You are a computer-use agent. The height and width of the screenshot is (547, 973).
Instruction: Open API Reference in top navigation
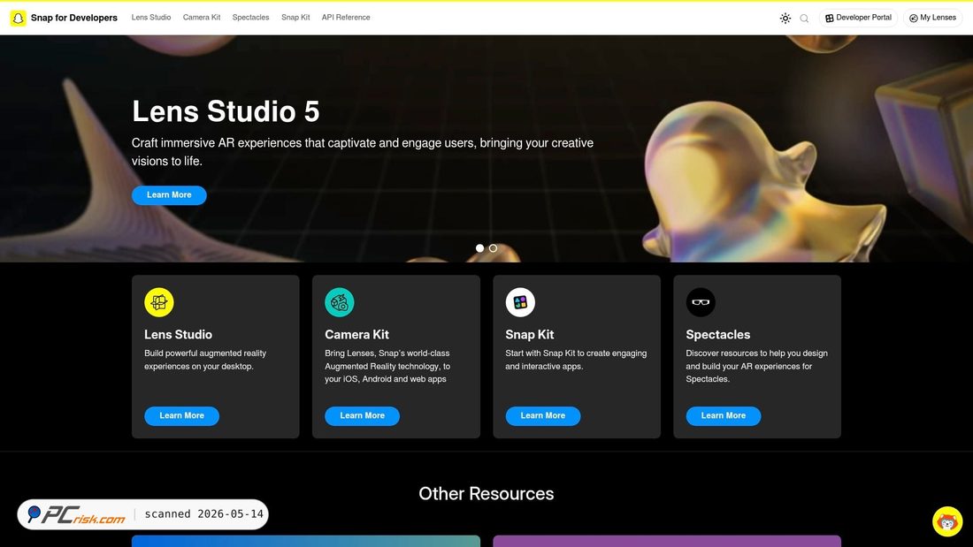coord(346,18)
